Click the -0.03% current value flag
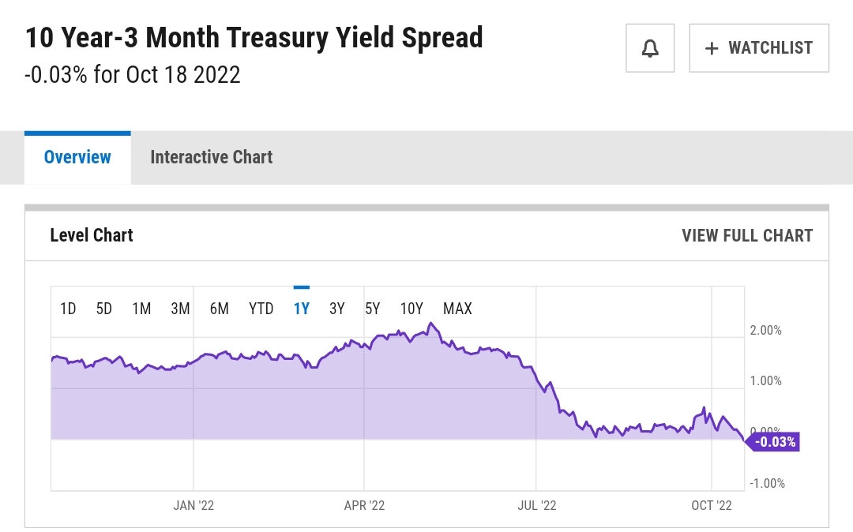The width and height of the screenshot is (853, 532). (x=774, y=442)
